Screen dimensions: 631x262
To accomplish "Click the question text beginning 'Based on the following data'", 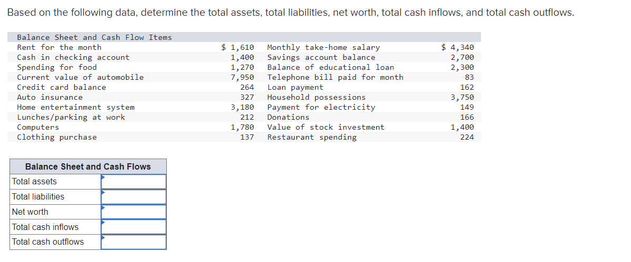I will [x=291, y=13].
